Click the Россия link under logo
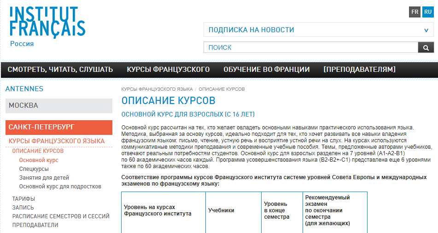Image resolution: width=438 pixels, height=233 pixels. coord(22,44)
